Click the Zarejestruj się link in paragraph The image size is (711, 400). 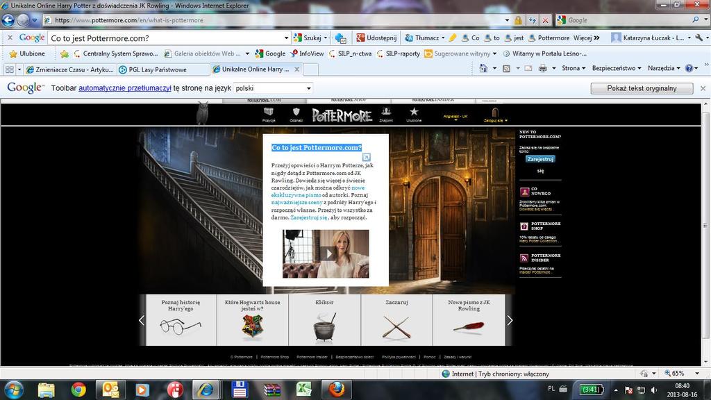pyautogui.click(x=309, y=217)
